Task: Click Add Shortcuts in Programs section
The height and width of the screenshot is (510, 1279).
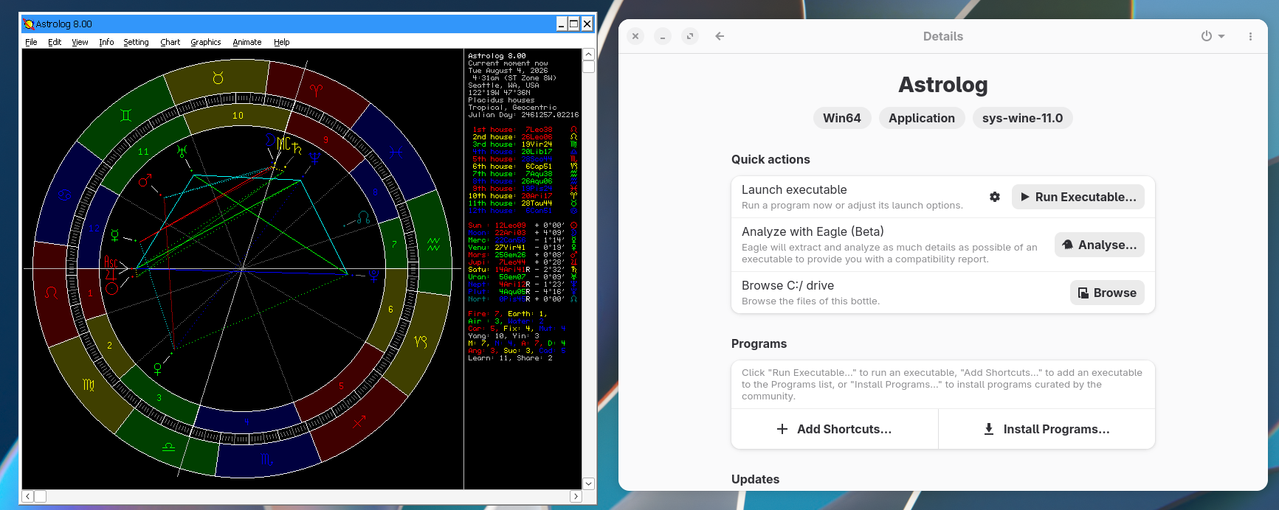Action: [x=835, y=429]
